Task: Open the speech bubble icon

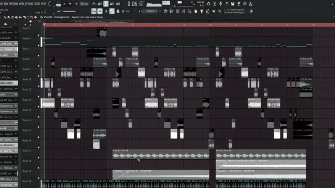Action: [x=244, y=4]
